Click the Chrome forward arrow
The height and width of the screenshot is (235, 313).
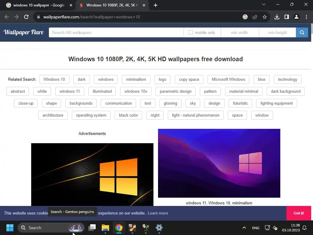point(17,17)
